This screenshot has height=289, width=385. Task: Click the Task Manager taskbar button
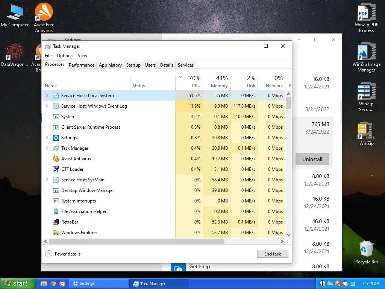(159, 283)
